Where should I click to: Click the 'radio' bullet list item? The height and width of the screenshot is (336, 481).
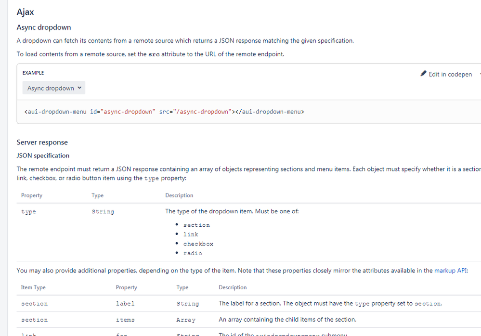(x=193, y=254)
